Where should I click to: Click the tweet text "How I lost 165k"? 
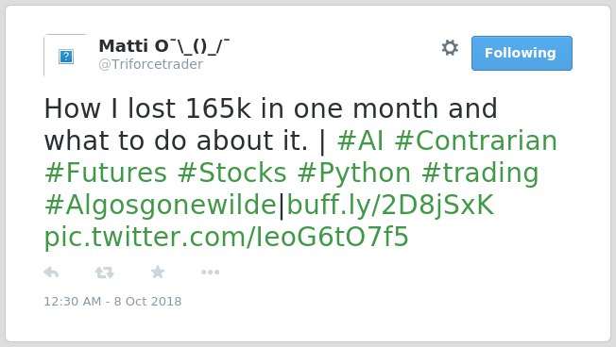(x=147, y=108)
